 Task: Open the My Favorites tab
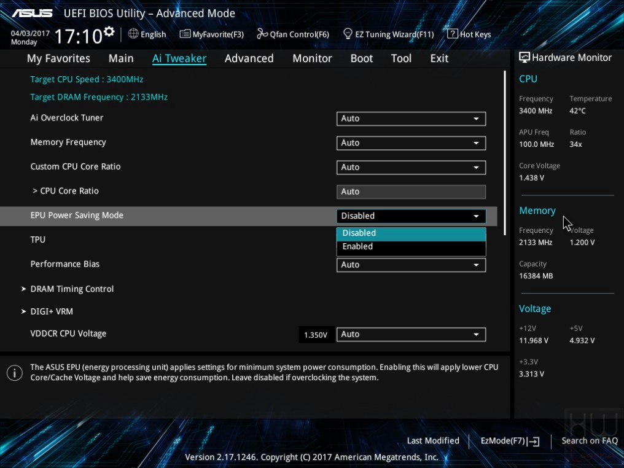pos(58,58)
